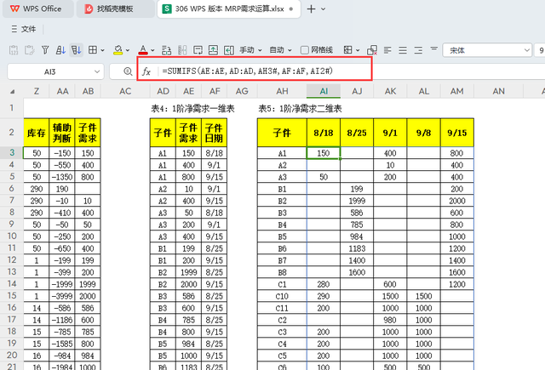545x370 pixels.
Task: Open the name box dropdown for AI3
Action: coord(96,71)
